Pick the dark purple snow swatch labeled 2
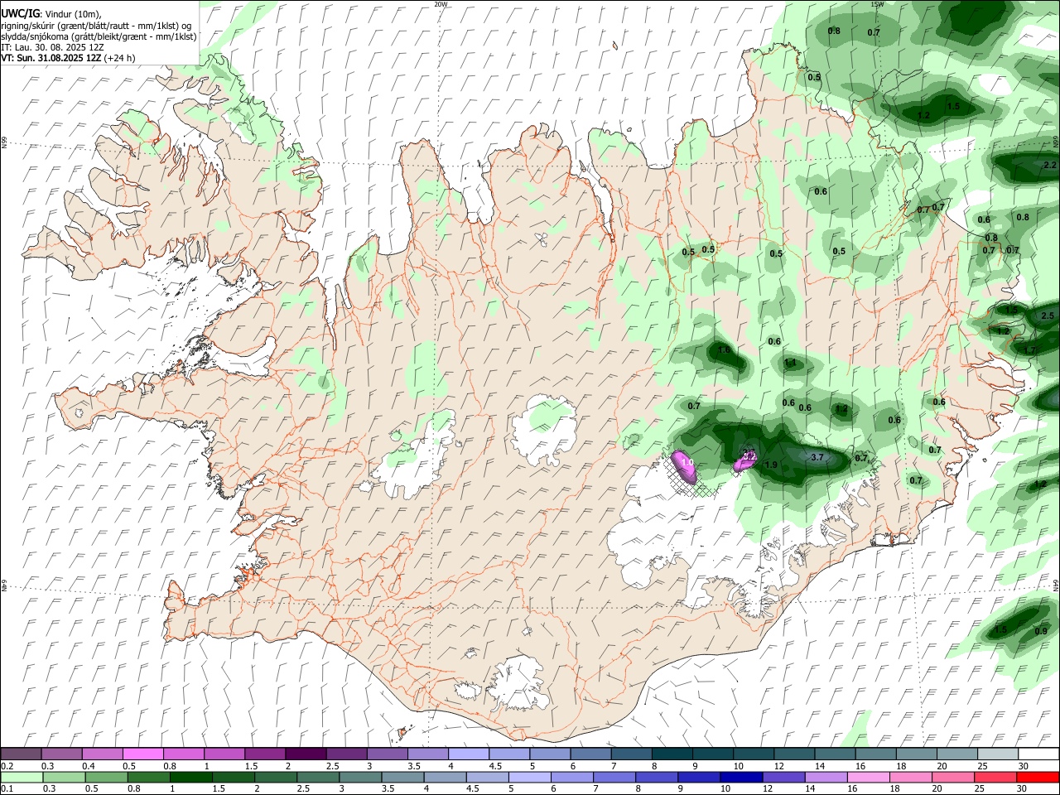Screen dimensions: 1060x795 306,754
